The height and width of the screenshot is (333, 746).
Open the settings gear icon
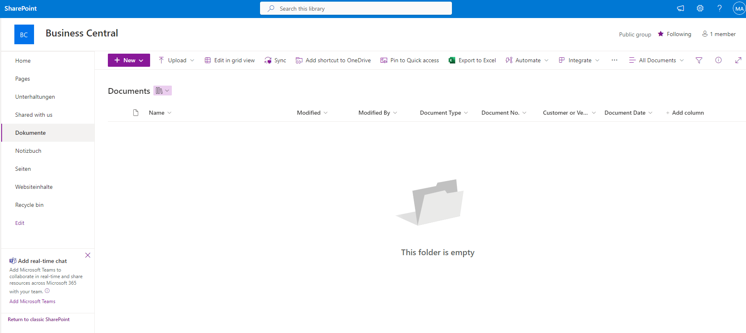(x=700, y=9)
